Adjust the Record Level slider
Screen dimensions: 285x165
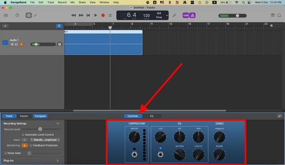click(41, 129)
